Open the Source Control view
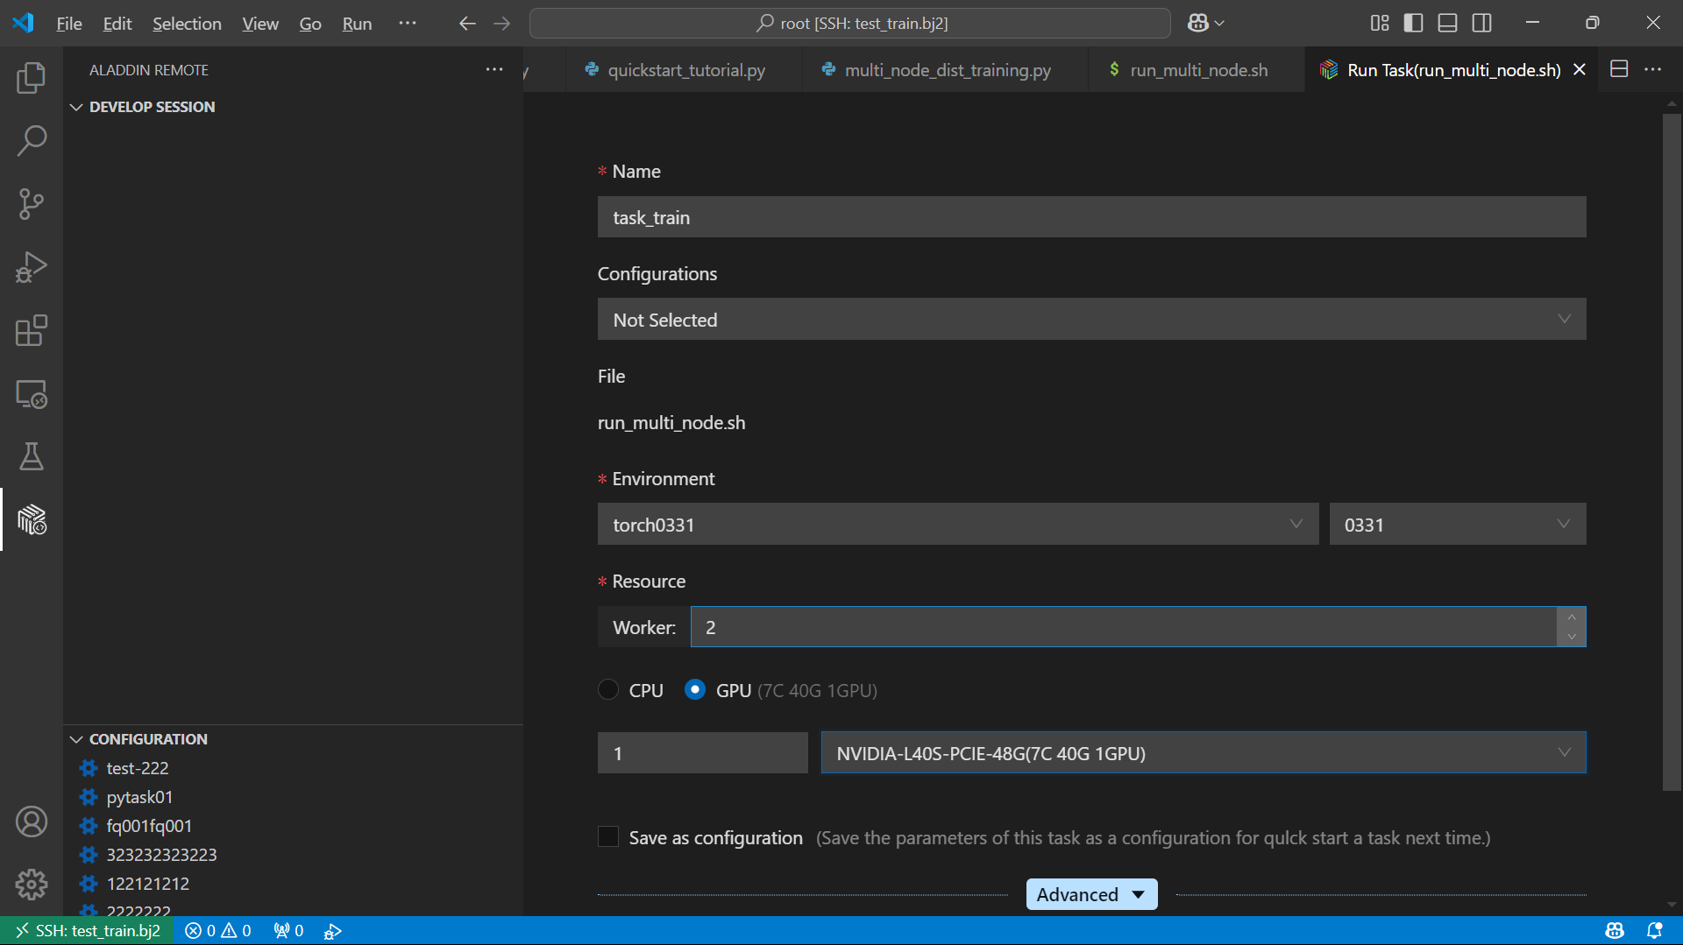This screenshot has height=945, width=1683. [x=32, y=203]
